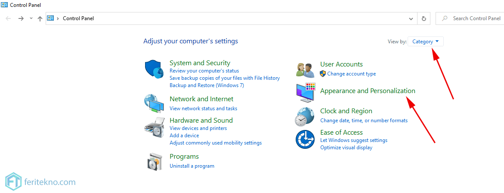This screenshot has height=193, width=504.
Task: Click the Ease of Access icon
Action: point(305,139)
